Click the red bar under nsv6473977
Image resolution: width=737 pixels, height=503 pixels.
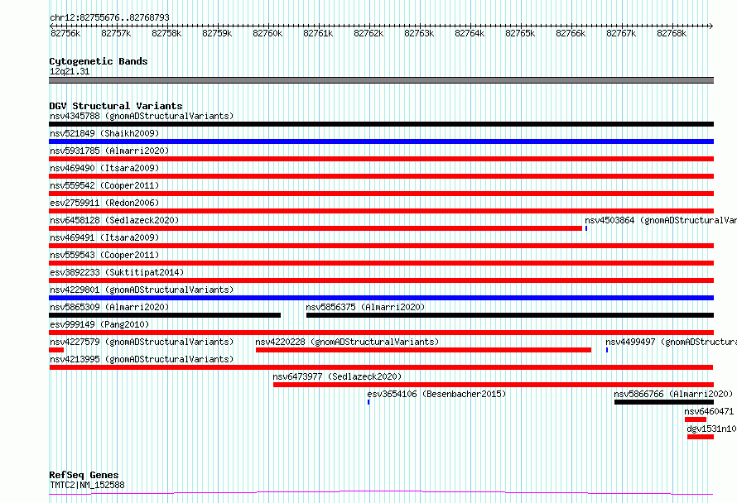(x=494, y=385)
